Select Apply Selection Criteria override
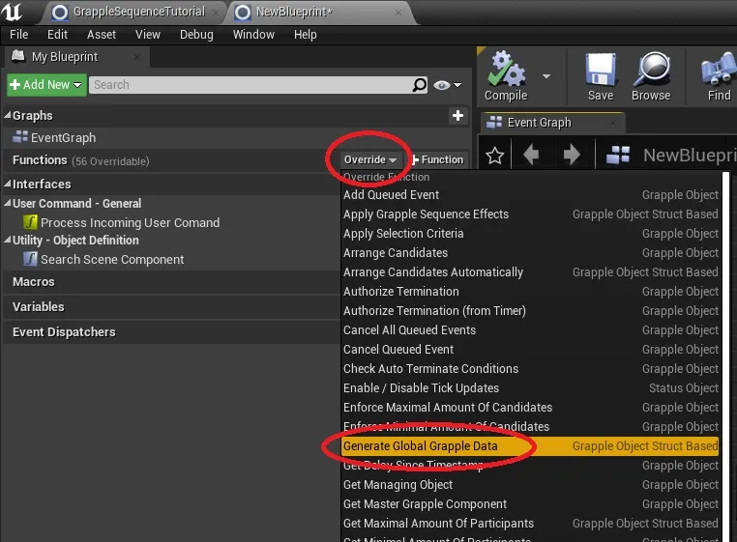Viewport: 737px width, 542px height. 530,234
